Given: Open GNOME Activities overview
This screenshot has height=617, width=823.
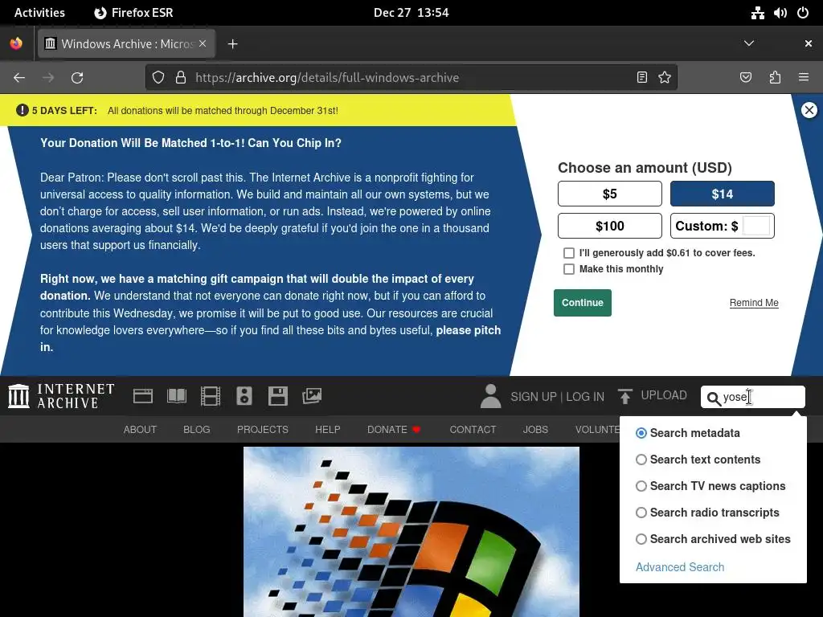Looking at the screenshot, I should coord(39,13).
